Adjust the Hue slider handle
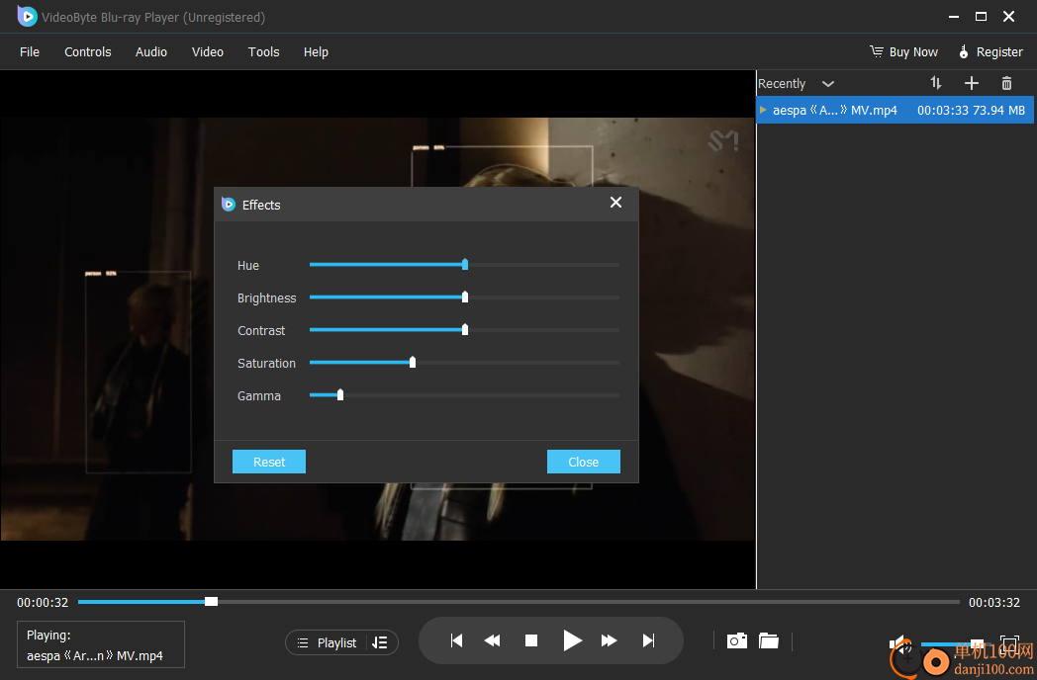 465,264
